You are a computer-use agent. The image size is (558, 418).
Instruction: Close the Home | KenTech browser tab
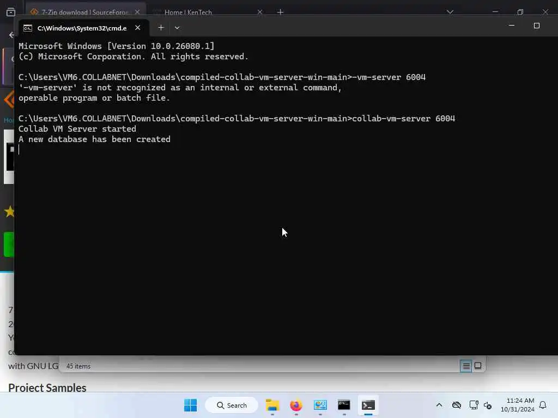point(260,12)
